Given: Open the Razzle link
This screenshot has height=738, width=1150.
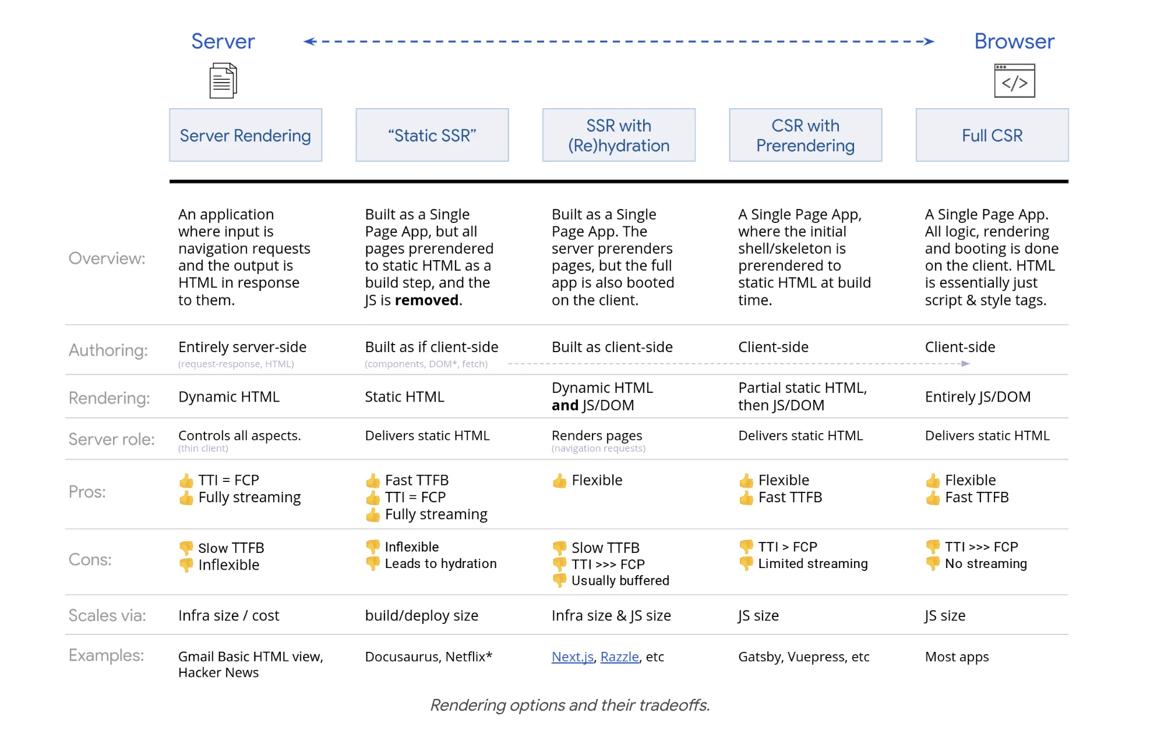Looking at the screenshot, I should pyautogui.click(x=619, y=657).
